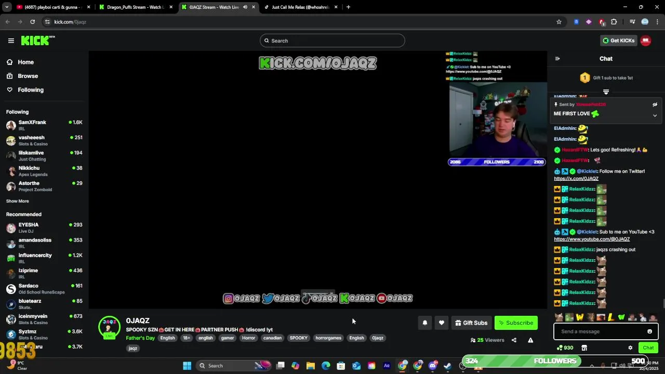Open a new browser tab
Screen dimensions: 665x374
point(348,7)
